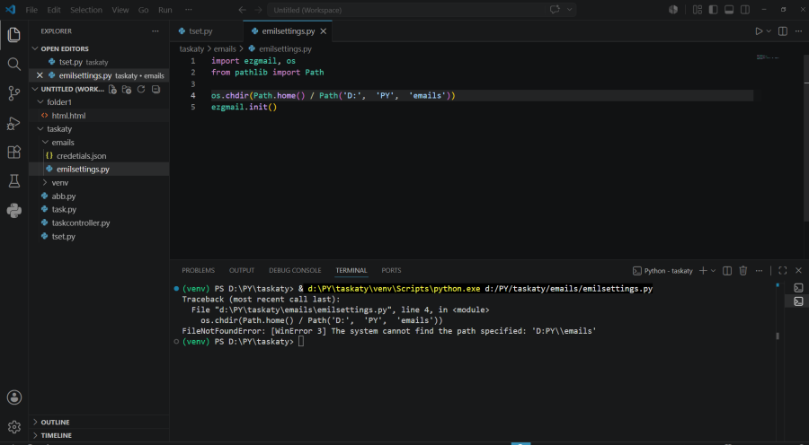Open the Python extension view in activity bar
The width and height of the screenshot is (809, 445).
click(13, 211)
